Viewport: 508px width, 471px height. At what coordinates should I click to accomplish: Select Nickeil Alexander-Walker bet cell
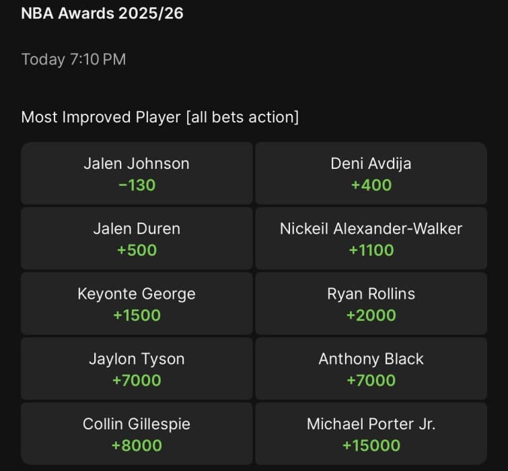[x=371, y=238]
